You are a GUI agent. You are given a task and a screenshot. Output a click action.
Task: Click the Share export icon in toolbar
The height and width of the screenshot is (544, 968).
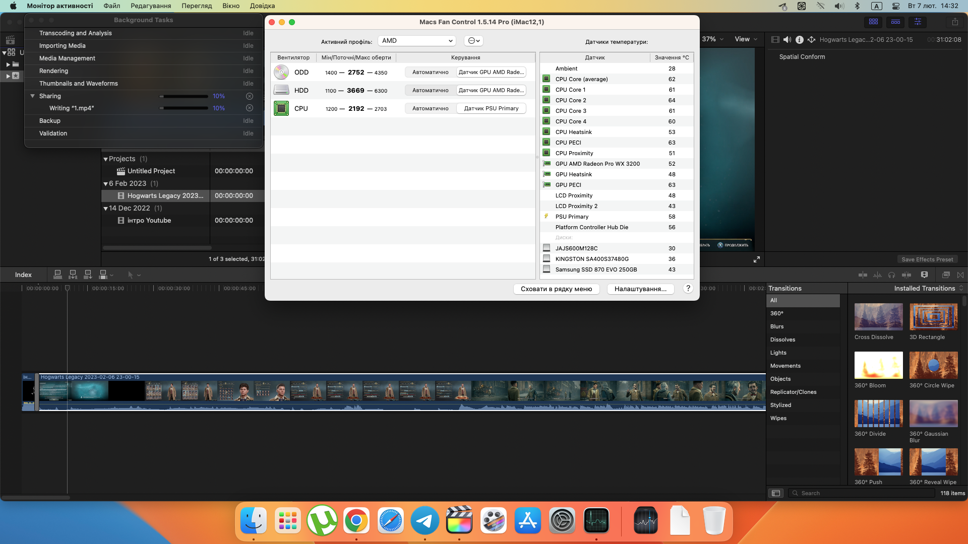pos(955,22)
